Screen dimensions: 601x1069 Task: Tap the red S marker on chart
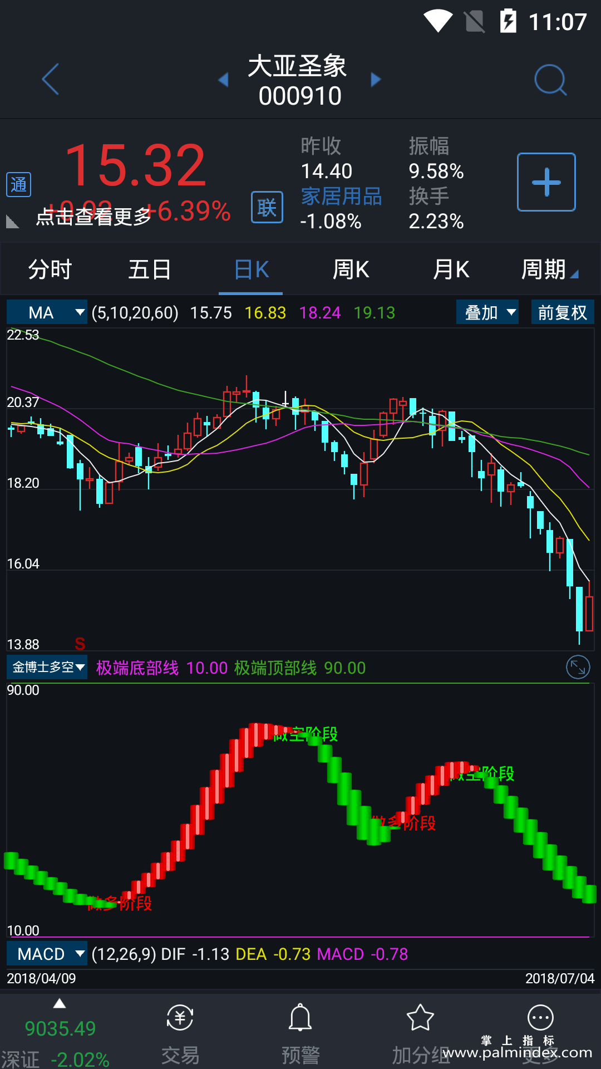click(x=80, y=644)
